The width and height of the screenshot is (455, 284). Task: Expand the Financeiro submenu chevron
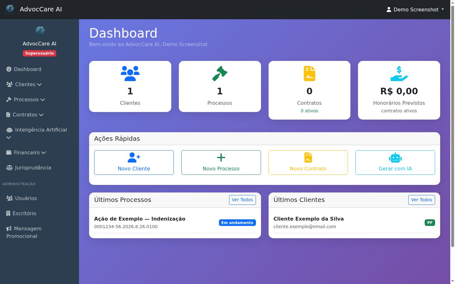pos(44,153)
